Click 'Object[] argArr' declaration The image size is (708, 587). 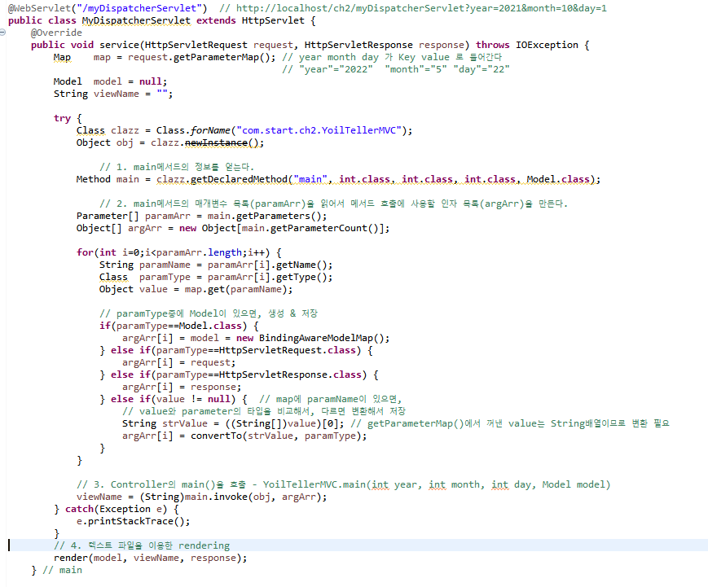coord(119,228)
